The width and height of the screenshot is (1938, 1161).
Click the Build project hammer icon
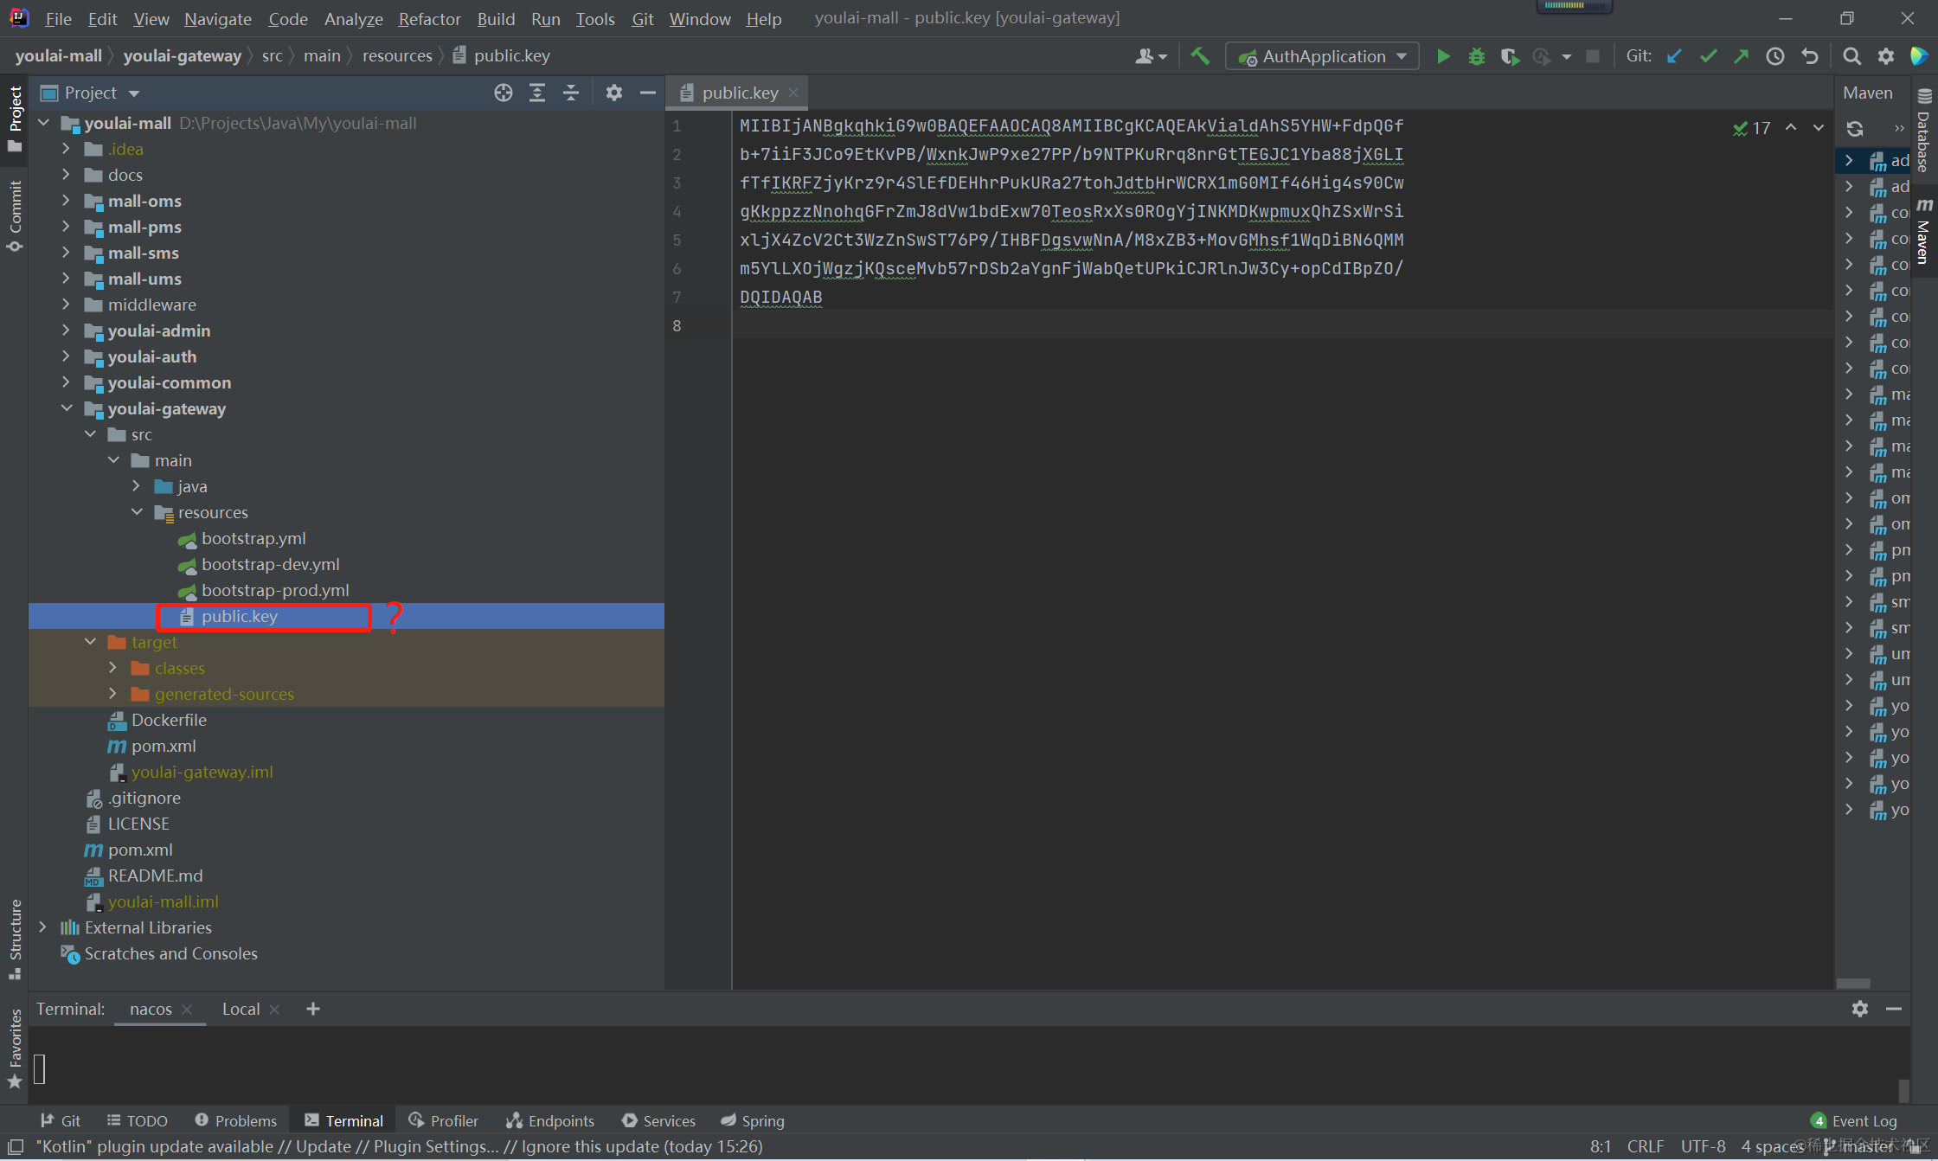coord(1200,56)
